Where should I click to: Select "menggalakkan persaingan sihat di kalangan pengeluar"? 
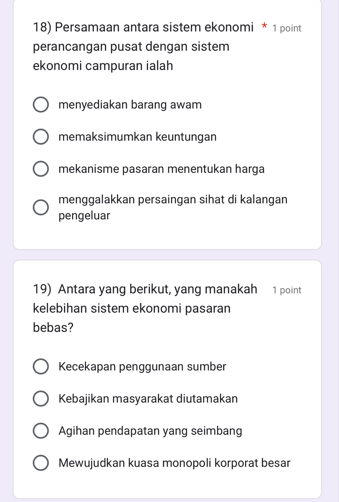[173, 207]
